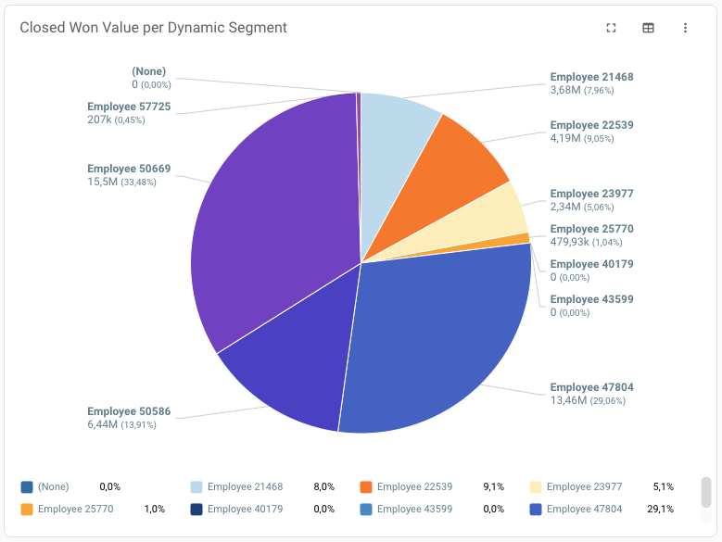Toggle Employee 23977 legend label

point(584,486)
